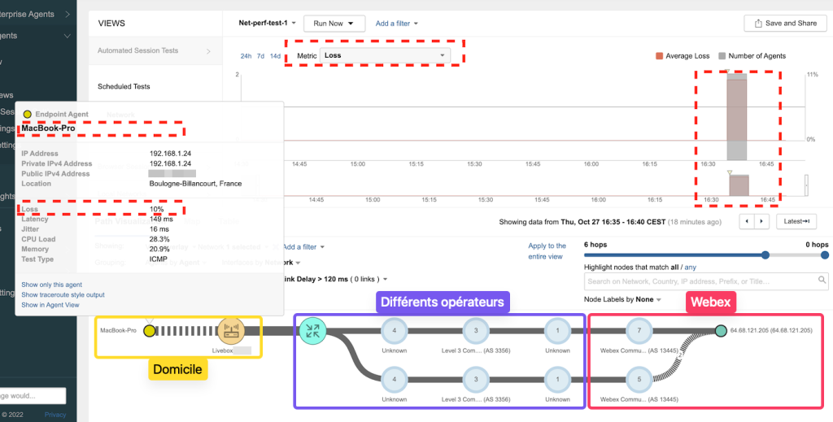Viewport: 833px width, 422px height.
Task: Toggle the Average Loss legend series
Action: click(x=682, y=56)
